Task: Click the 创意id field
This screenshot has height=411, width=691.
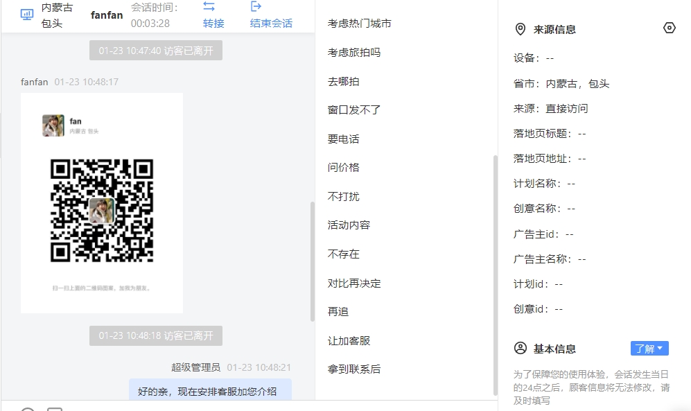Action: (539, 309)
